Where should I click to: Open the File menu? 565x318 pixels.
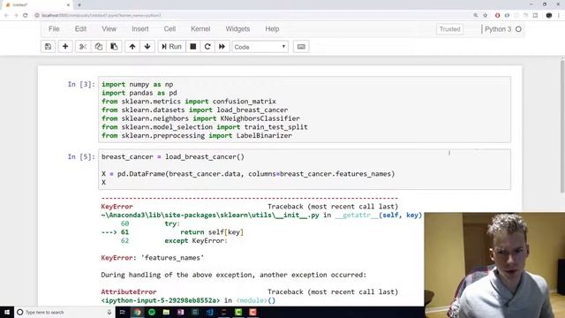54,29
